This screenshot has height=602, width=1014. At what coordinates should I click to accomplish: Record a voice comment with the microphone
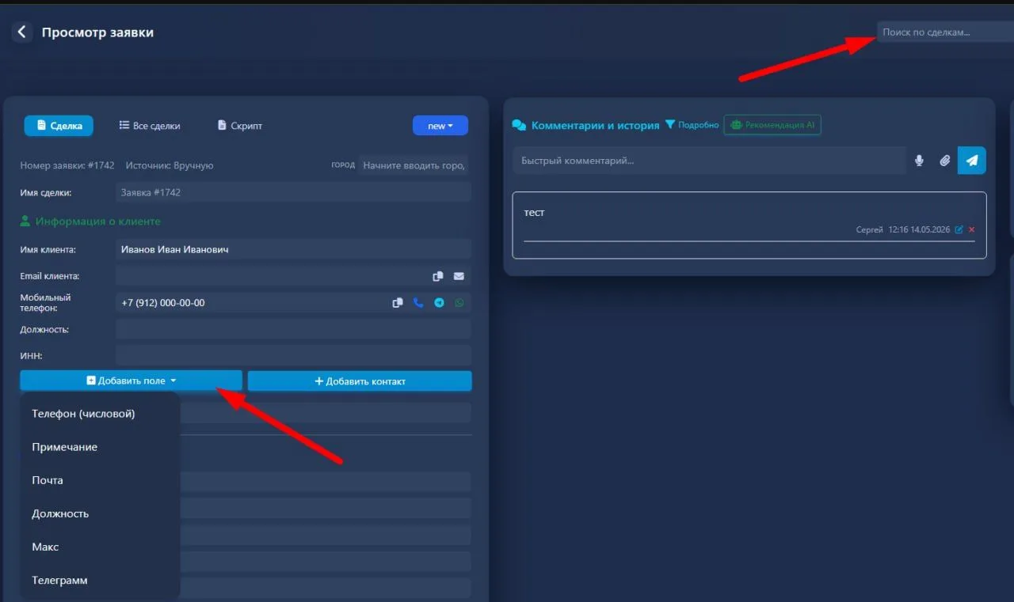(x=919, y=161)
